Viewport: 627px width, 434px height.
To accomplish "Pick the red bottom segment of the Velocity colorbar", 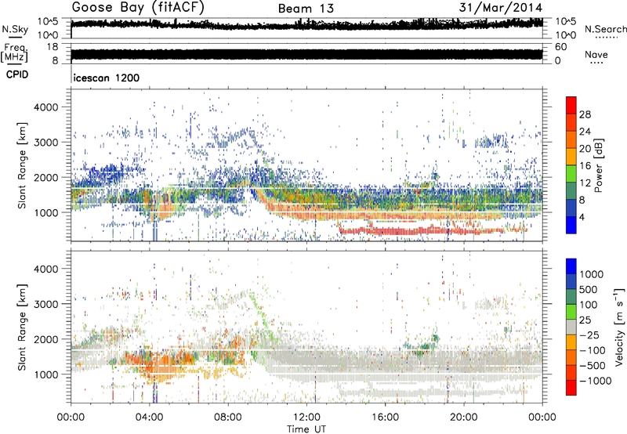I will tap(571, 388).
